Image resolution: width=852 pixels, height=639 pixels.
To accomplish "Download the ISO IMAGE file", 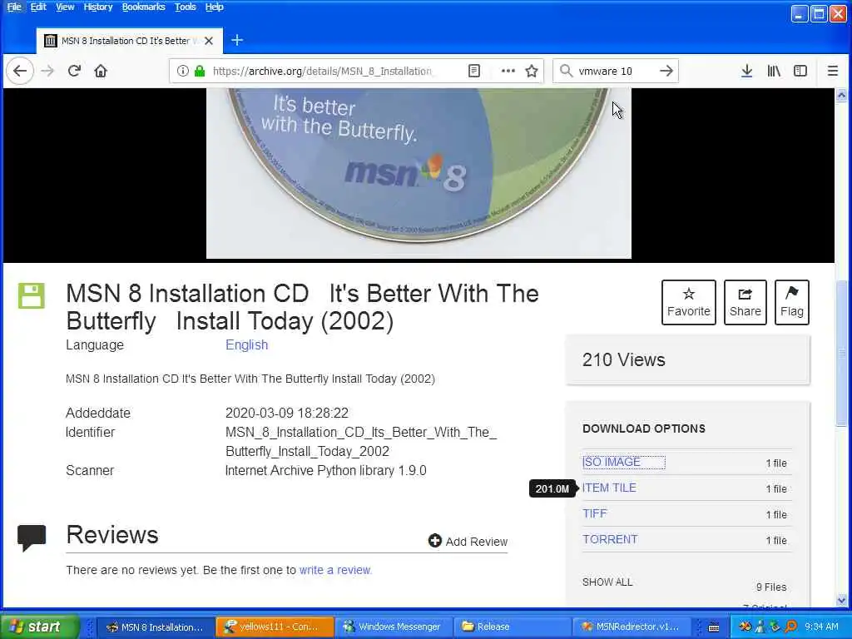I will tap(612, 463).
